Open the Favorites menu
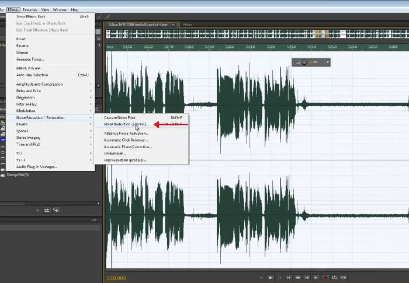The image size is (409, 283). pos(30,10)
